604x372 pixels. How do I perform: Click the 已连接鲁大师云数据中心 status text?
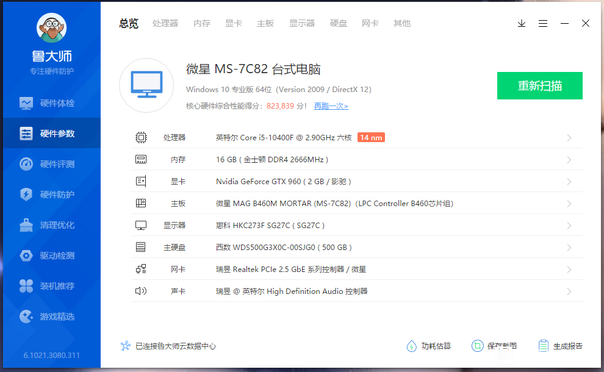tap(176, 346)
